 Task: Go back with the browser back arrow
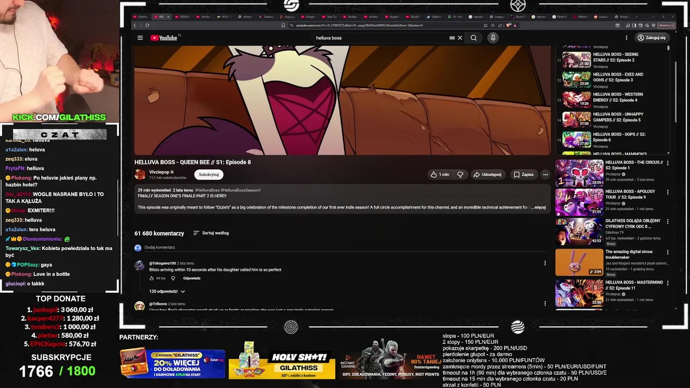pos(134,25)
